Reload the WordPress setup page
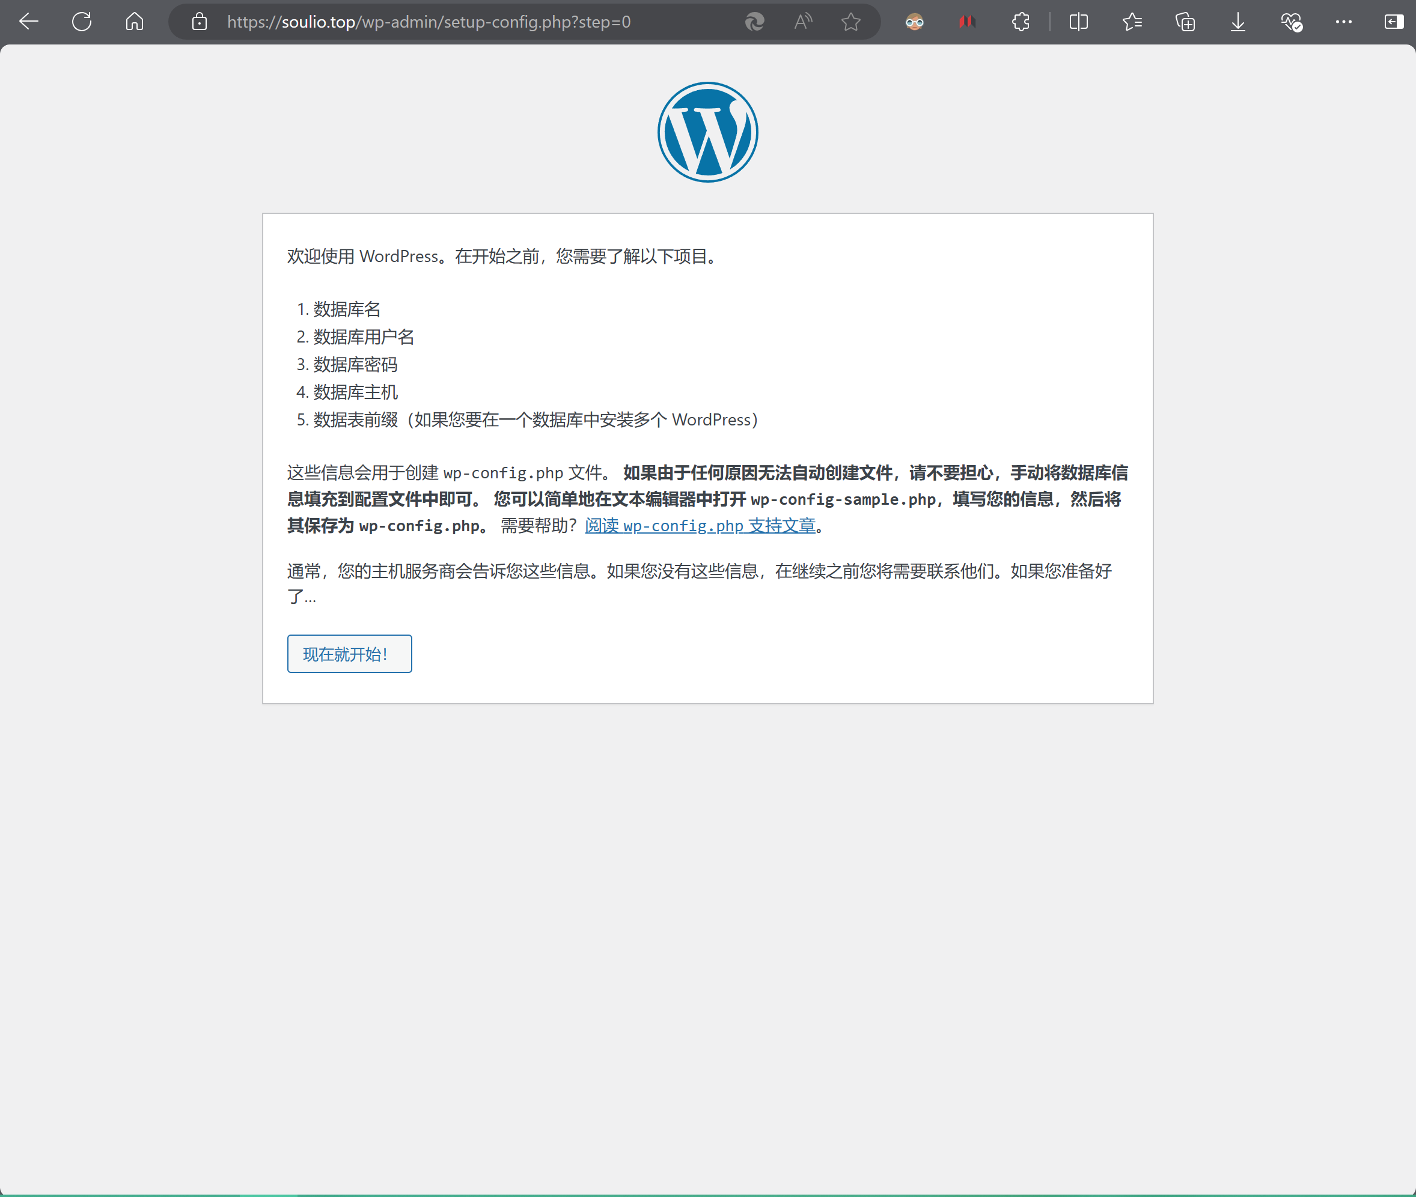The height and width of the screenshot is (1197, 1416). [82, 22]
